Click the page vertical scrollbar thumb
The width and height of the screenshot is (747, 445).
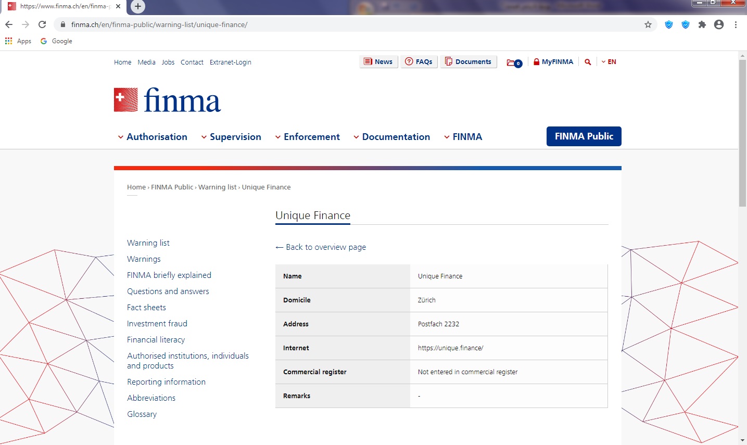[742, 133]
